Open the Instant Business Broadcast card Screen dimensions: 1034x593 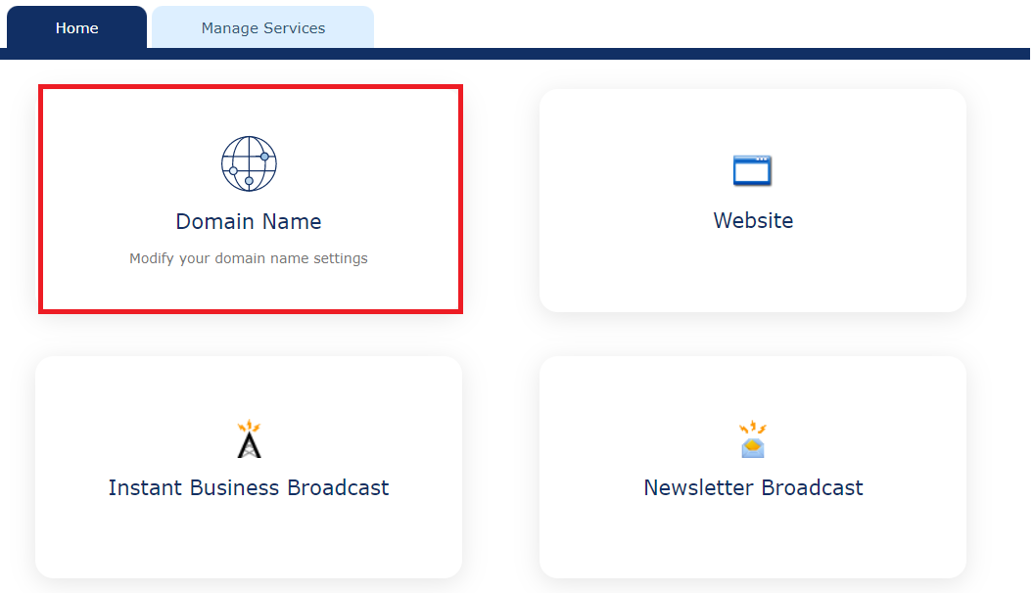coord(248,467)
